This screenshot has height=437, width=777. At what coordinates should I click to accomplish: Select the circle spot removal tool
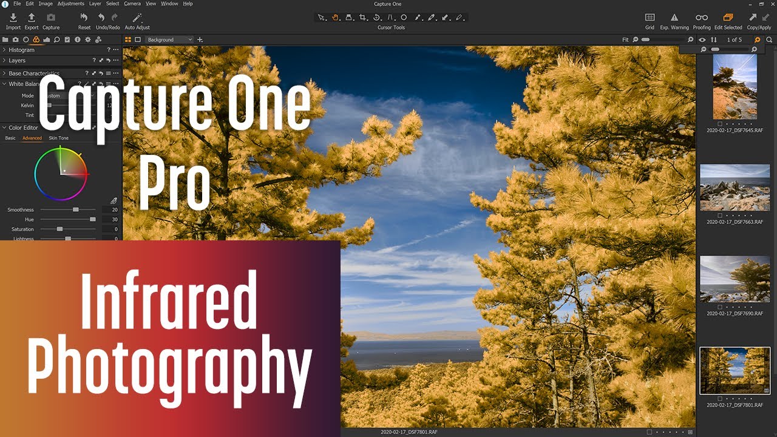coord(404,18)
